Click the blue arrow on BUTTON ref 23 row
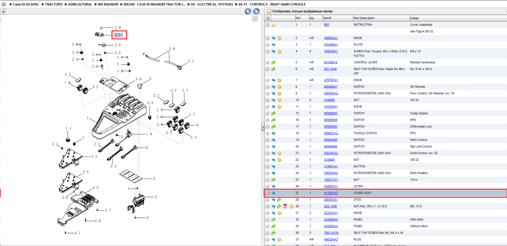Image resolution: width=507 pixels, height=246 pixels. (273, 166)
